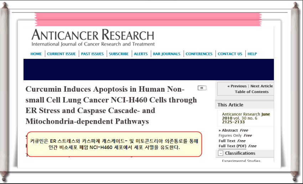
Task: Click the Curcumin Induces Apoptosis article title
Action: [x=111, y=105]
